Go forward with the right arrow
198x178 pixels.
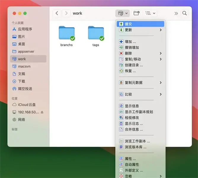[x=66, y=13]
